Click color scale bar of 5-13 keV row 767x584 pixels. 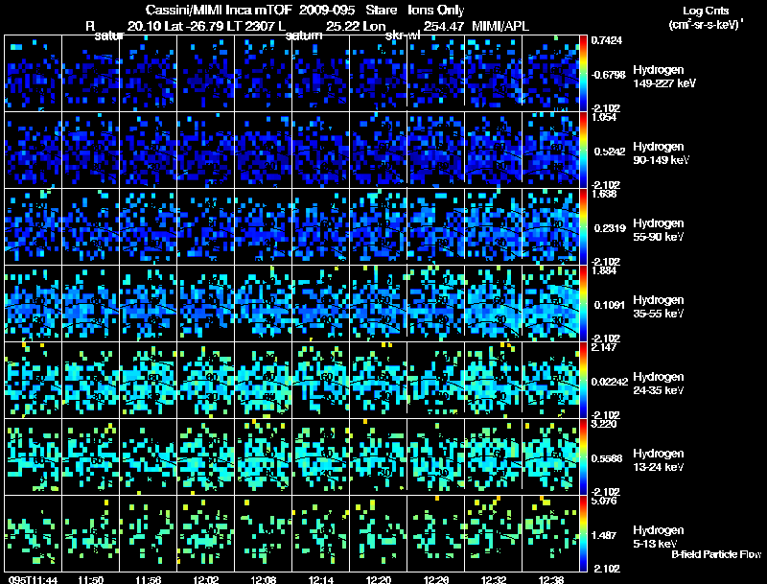[583, 534]
